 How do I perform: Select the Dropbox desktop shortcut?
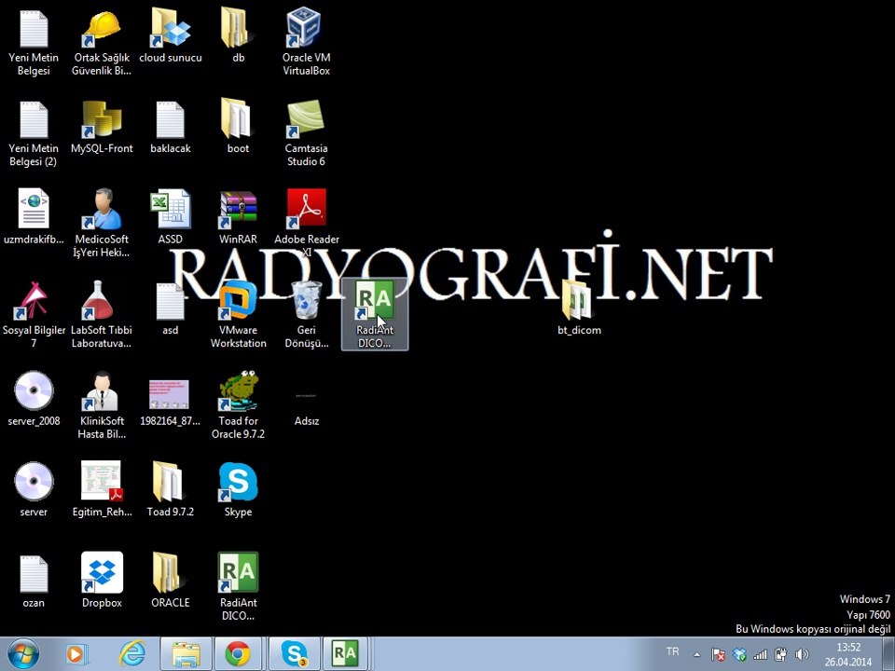click(x=102, y=581)
